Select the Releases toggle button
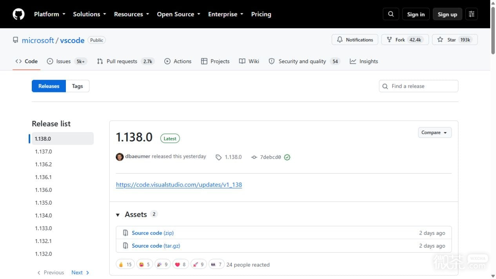This screenshot has height=279, width=496. pos(49,86)
